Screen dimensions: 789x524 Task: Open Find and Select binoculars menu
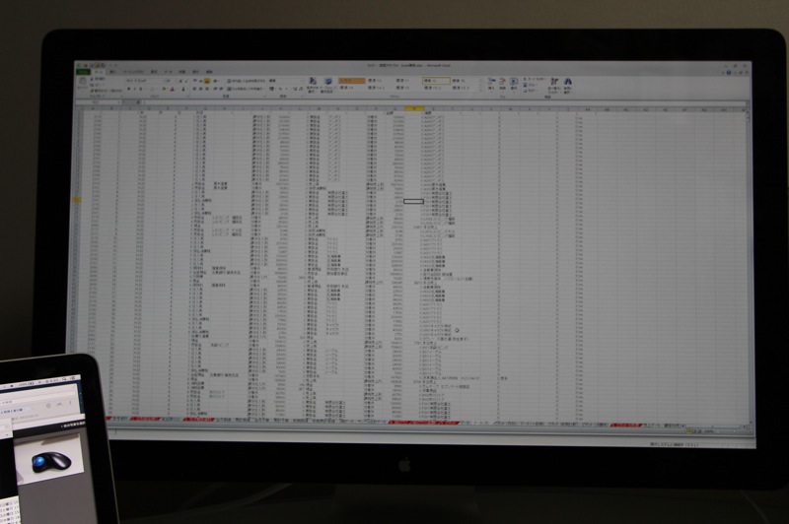coord(568,85)
